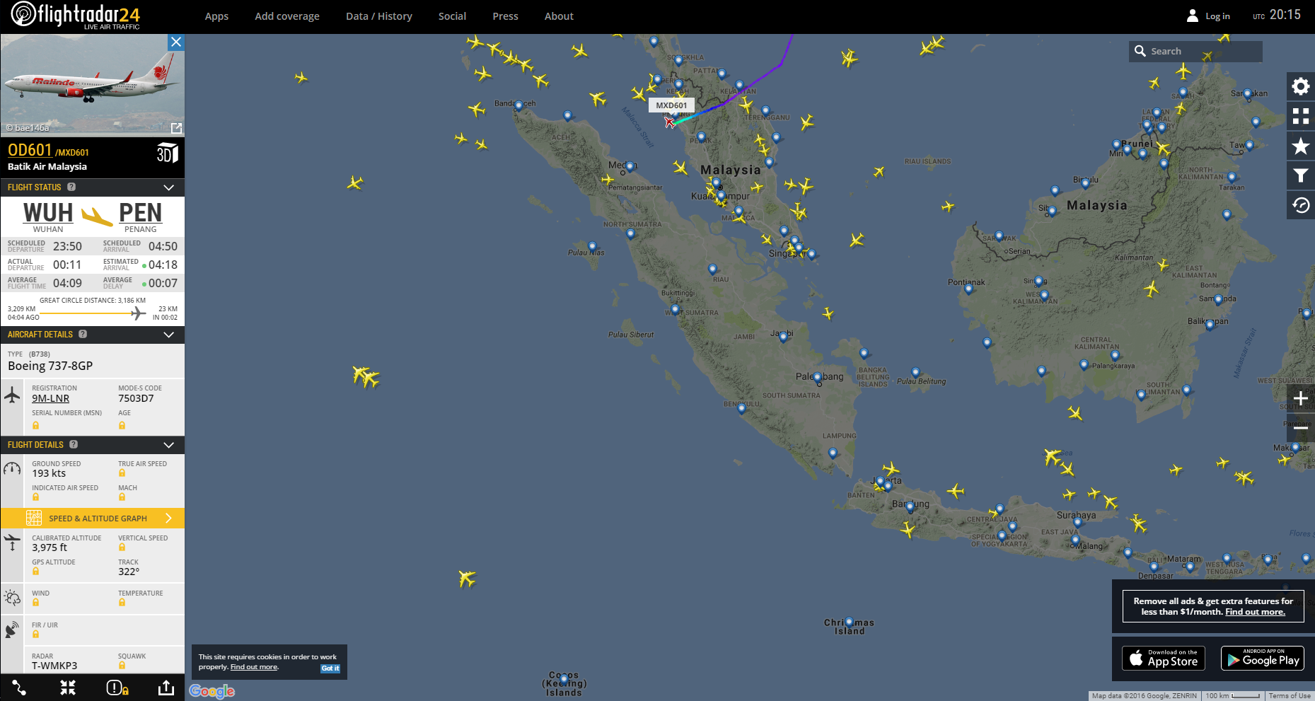
Task: Close the flight info panel
Action: [x=176, y=42]
